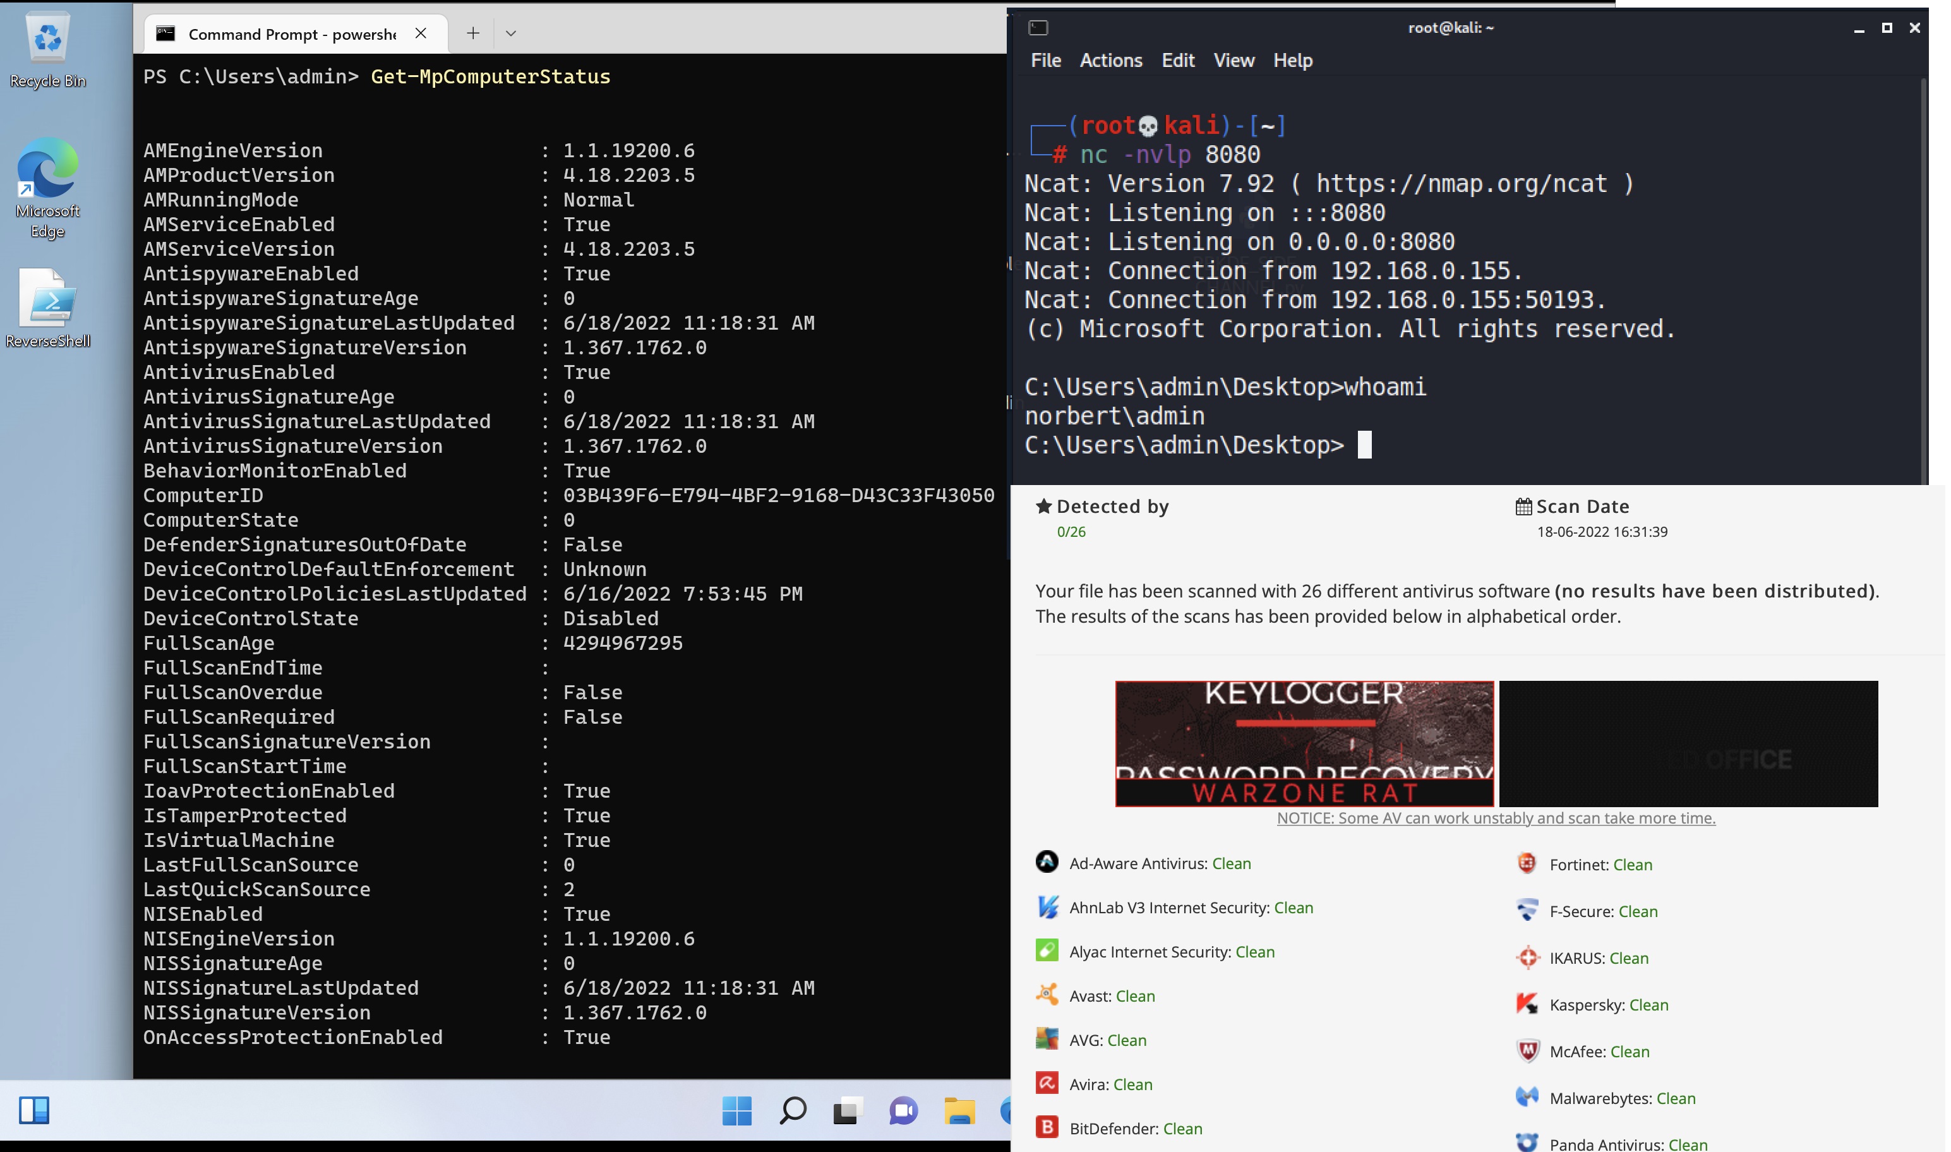Open the View menu in Kali terminal
1951x1152 pixels.
(1233, 61)
